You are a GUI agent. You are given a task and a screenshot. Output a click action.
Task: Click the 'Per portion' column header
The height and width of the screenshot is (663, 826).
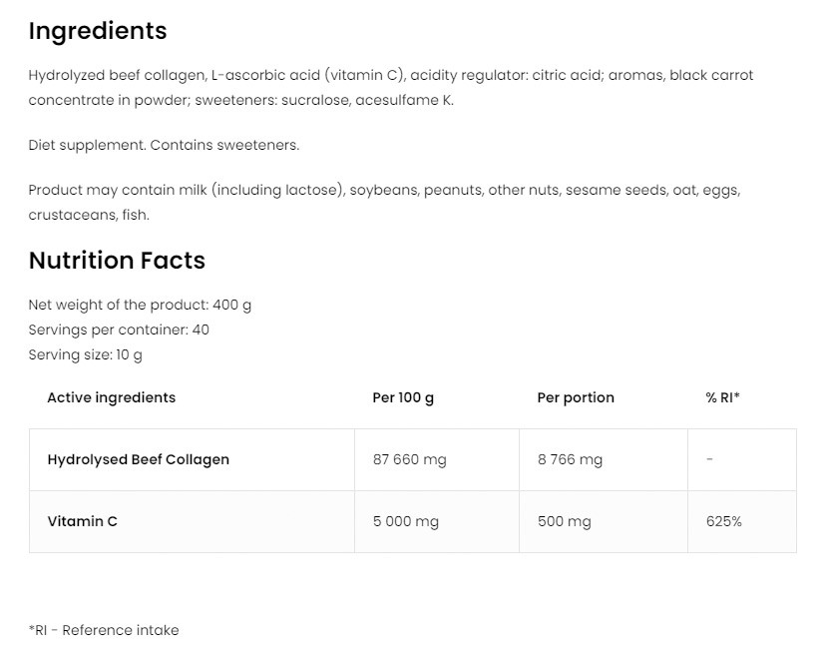click(576, 397)
